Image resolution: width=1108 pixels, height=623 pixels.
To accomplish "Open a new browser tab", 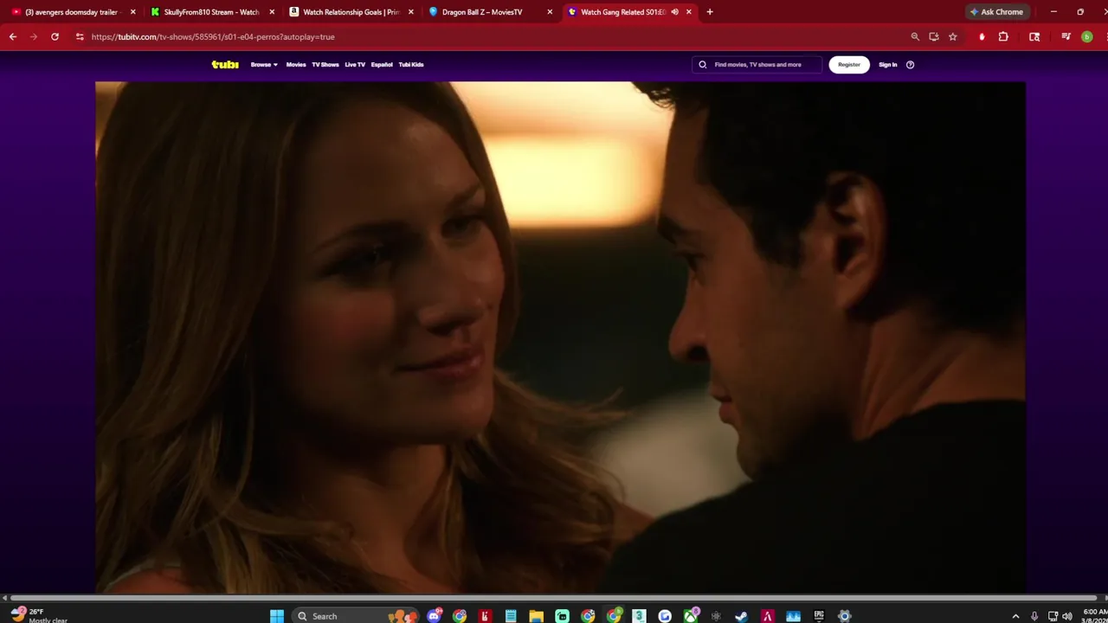I will pyautogui.click(x=710, y=12).
